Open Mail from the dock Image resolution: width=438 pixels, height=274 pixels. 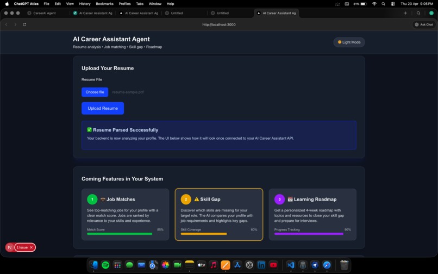coord(141,265)
